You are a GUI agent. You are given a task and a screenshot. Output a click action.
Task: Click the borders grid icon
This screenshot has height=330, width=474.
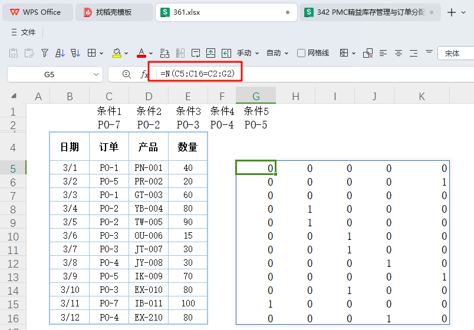pos(91,53)
